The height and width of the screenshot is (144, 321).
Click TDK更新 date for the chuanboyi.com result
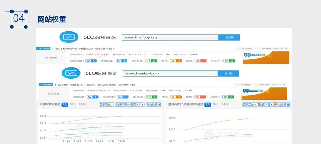pos(271,85)
